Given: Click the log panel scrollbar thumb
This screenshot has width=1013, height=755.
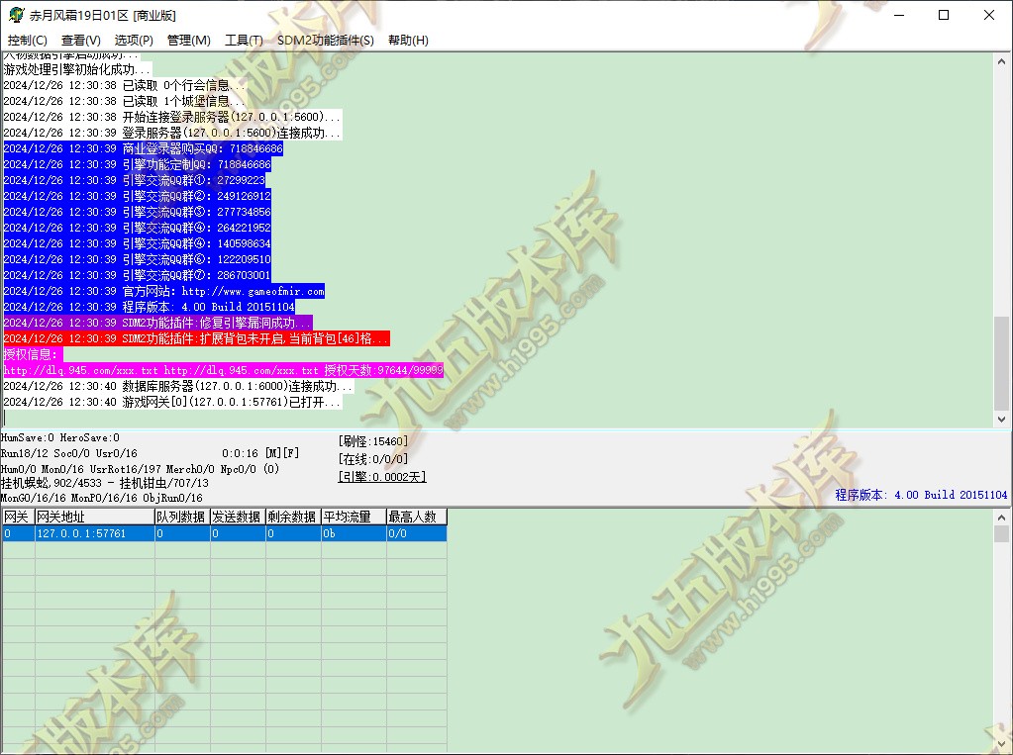Looking at the screenshot, I should pos(1001,363).
